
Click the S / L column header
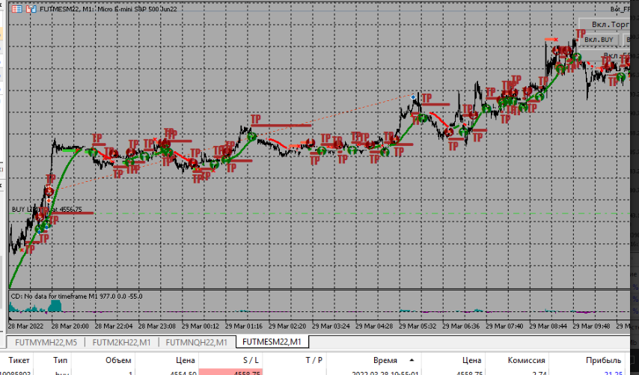[251, 360]
